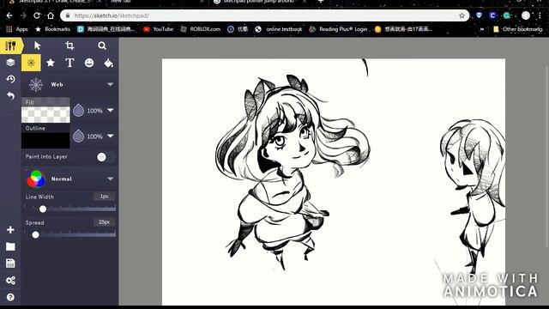549x309 pixels.
Task: Click the Save disk icon
Action: point(10,264)
